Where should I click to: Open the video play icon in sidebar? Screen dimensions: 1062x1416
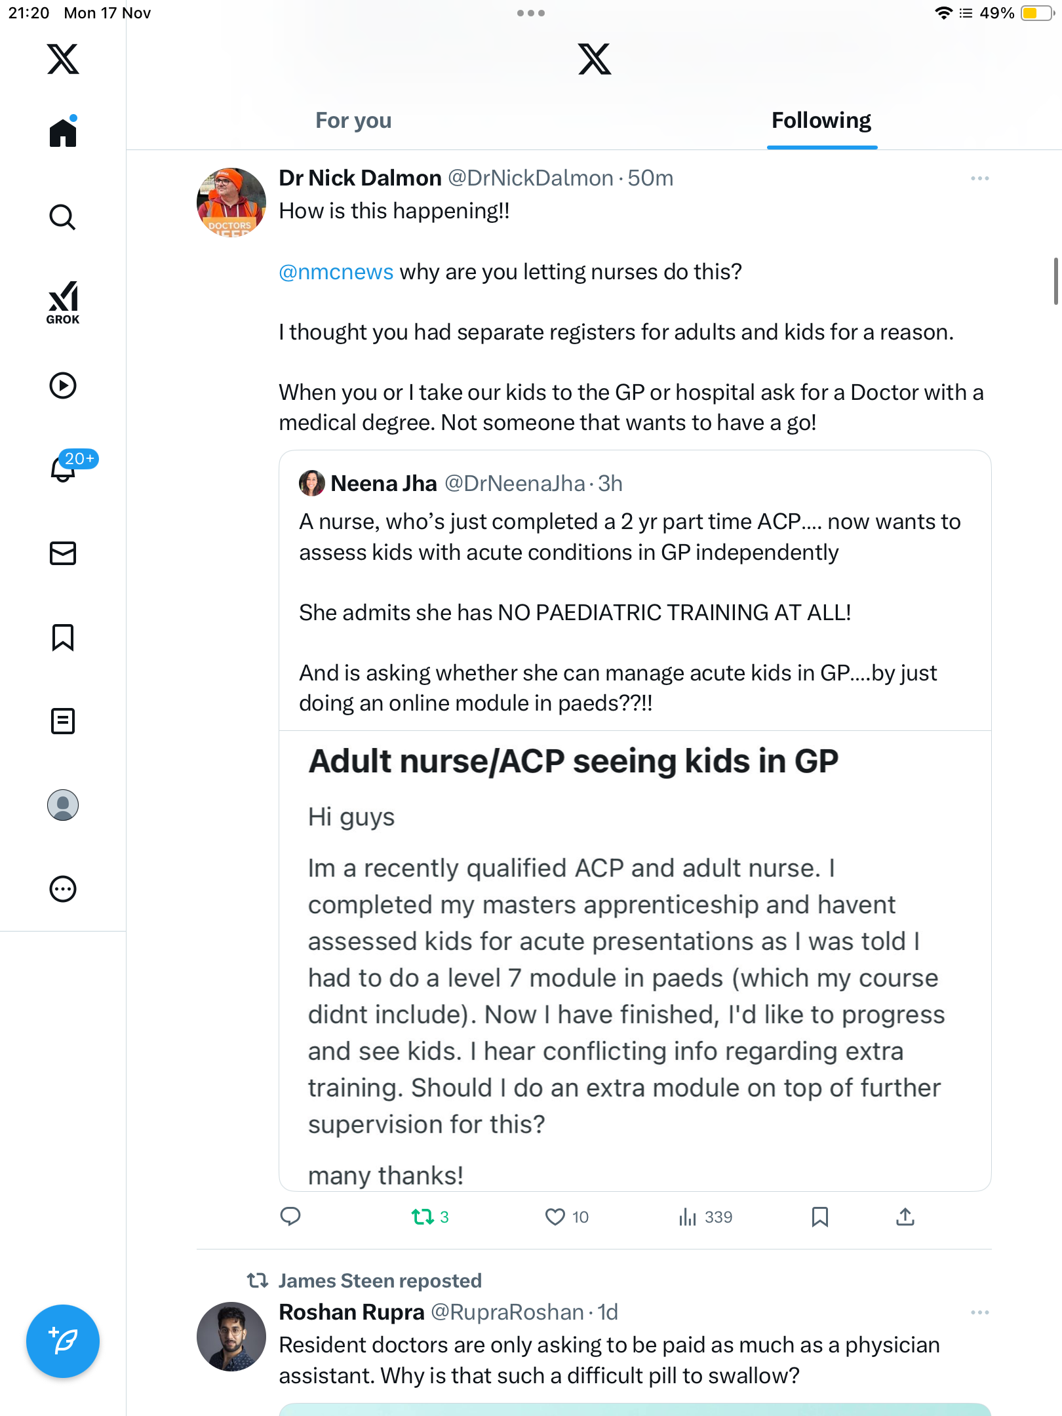63,385
